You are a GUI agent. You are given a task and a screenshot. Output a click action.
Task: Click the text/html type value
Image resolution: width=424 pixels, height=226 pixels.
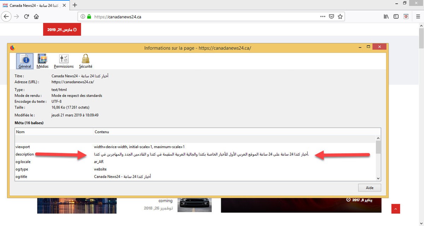pos(59,90)
